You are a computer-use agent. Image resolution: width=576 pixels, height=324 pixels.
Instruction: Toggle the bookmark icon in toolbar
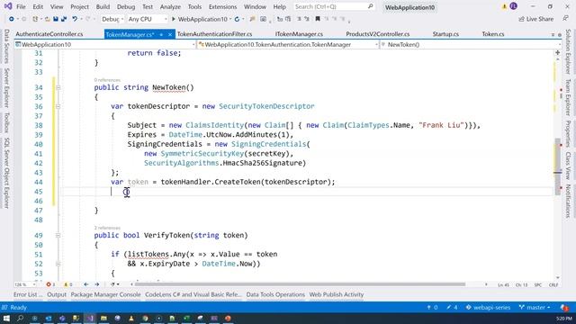click(318, 19)
